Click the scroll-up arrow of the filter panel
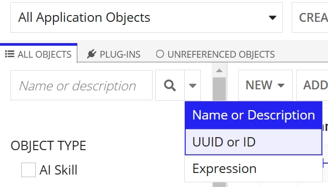The width and height of the screenshot is (328, 187). (x=219, y=71)
